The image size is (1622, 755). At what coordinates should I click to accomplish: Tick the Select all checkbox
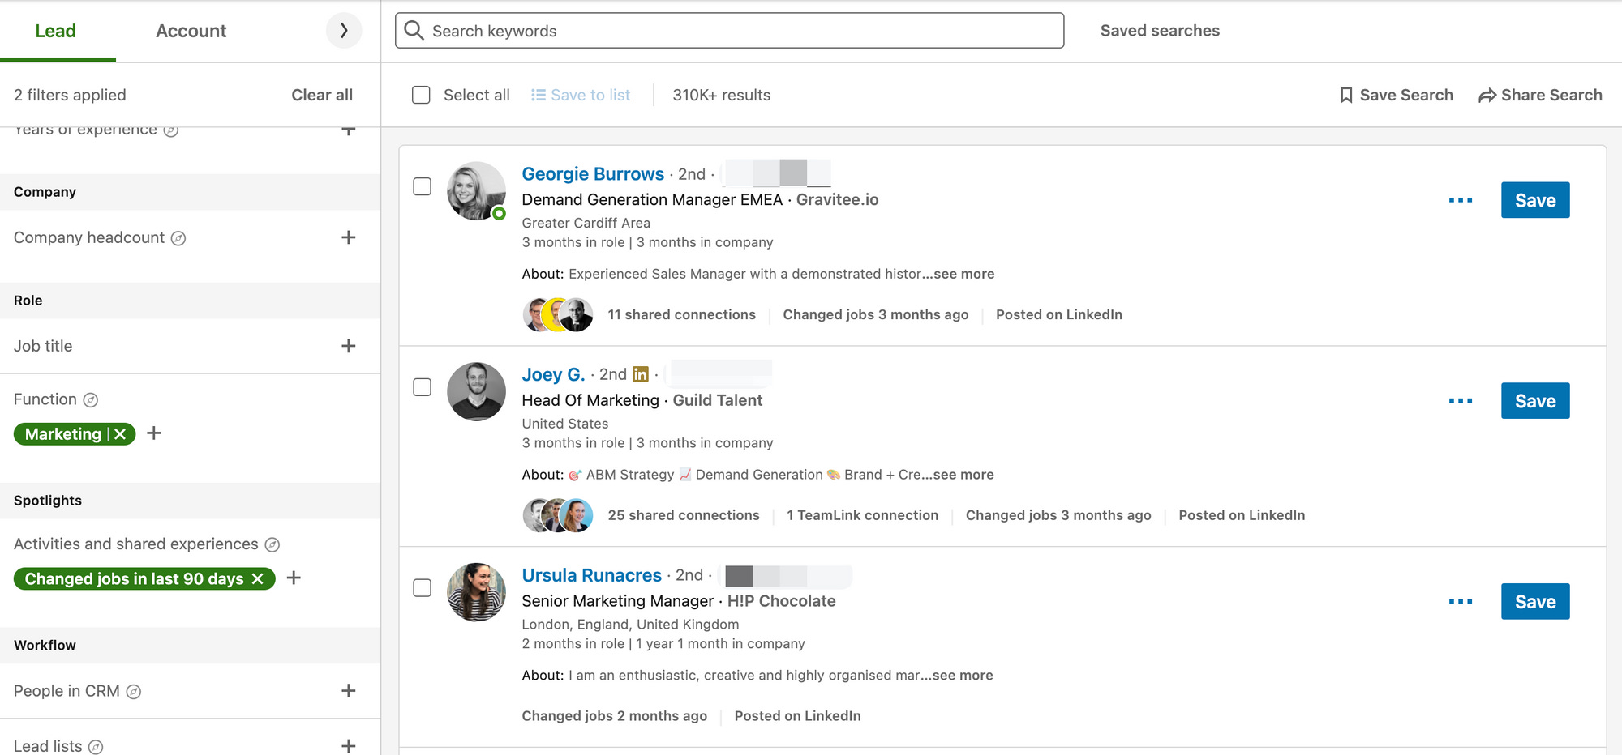pyautogui.click(x=421, y=95)
